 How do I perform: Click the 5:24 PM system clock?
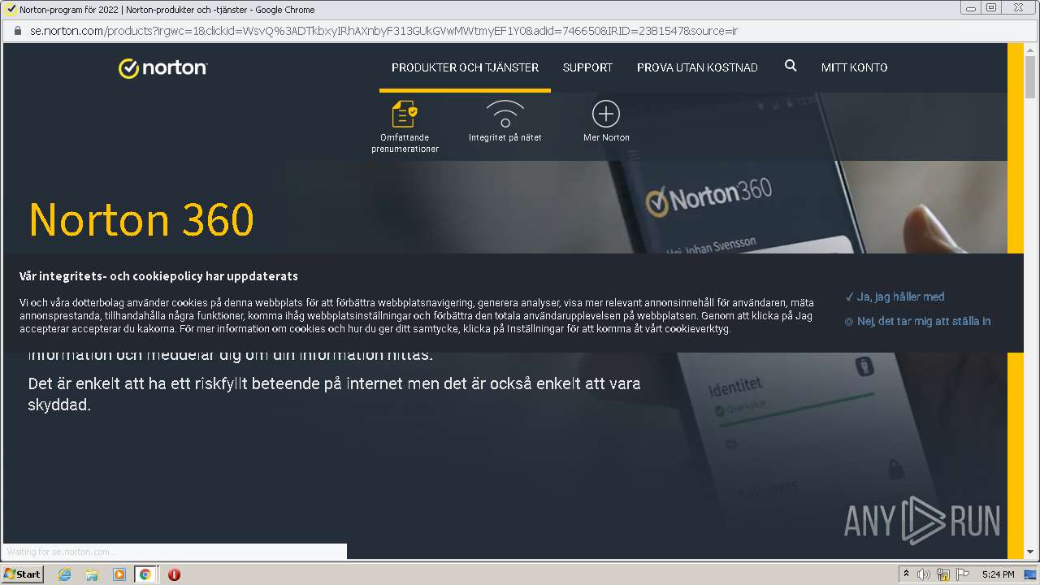[x=998, y=574]
